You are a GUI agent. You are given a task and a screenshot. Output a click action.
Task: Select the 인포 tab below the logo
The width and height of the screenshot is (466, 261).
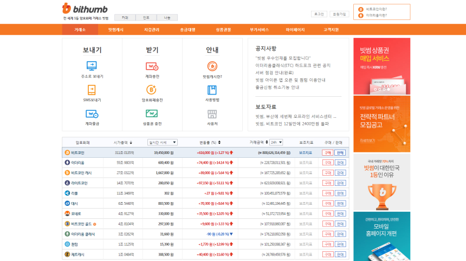pos(146,17)
